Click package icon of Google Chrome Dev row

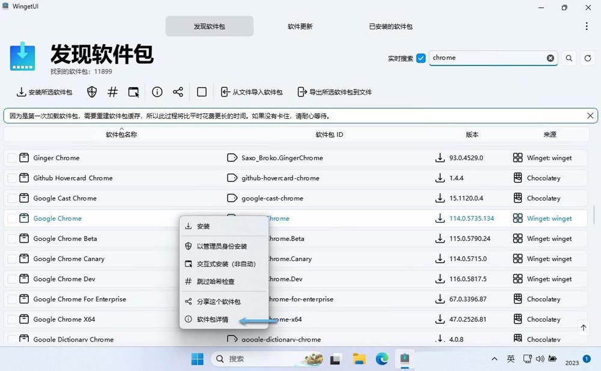coord(24,279)
